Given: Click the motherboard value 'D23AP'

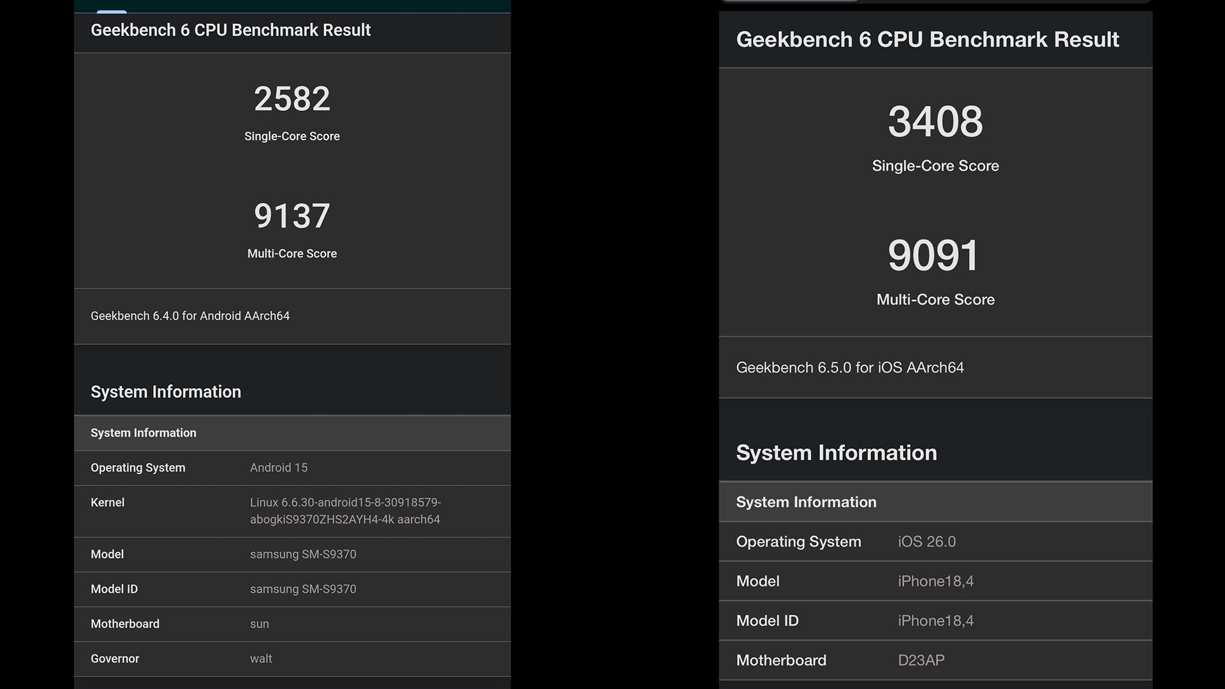Looking at the screenshot, I should pyautogui.click(x=921, y=660).
